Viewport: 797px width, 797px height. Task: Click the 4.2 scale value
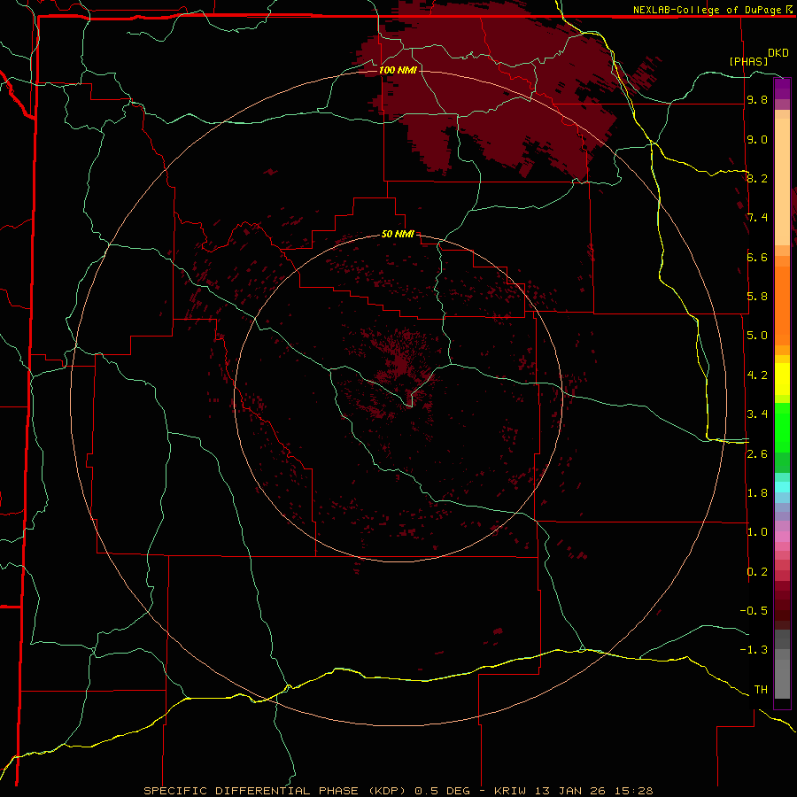[x=757, y=375]
